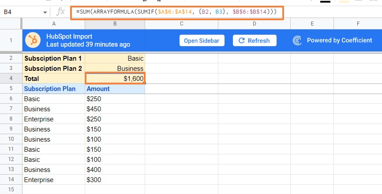
Task: Click the Coefficient logo icon
Action: (298, 40)
